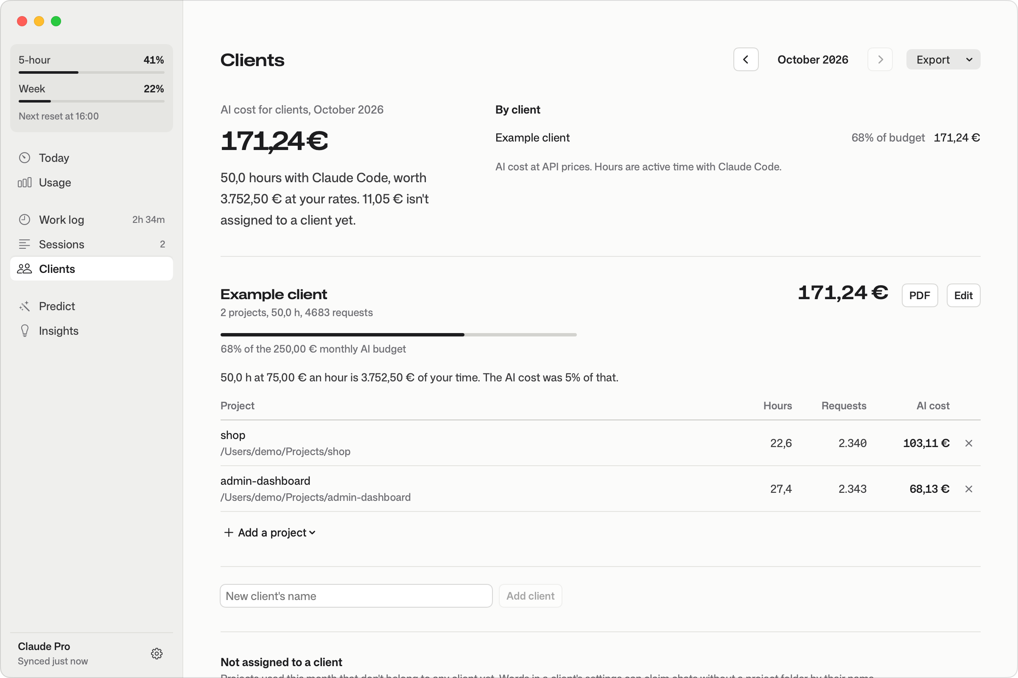Open the Predict section
1018x678 pixels.
[91, 306]
